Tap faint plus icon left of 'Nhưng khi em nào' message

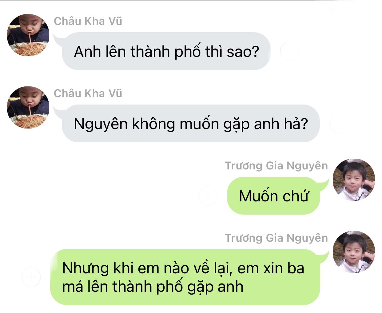click(x=31, y=277)
